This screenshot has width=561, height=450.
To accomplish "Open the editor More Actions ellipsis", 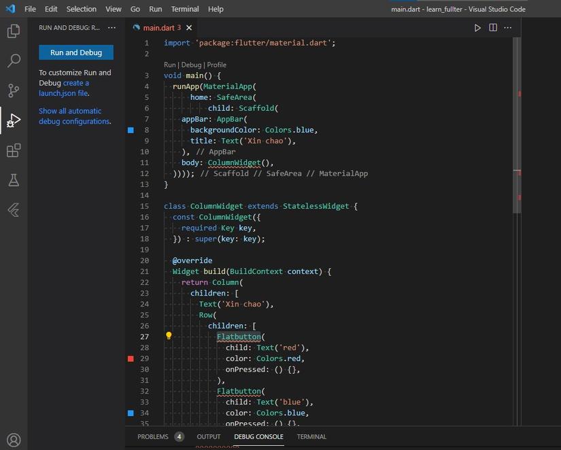I will tap(509, 28).
